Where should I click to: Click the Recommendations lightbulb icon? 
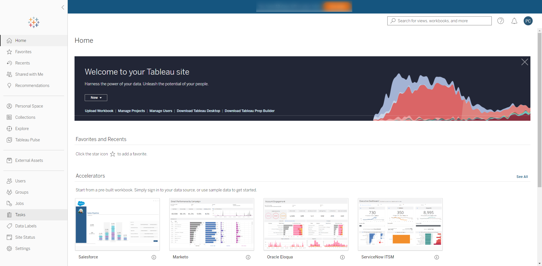(x=9, y=86)
